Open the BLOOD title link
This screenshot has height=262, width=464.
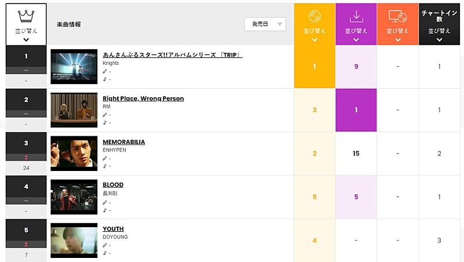tap(113, 185)
